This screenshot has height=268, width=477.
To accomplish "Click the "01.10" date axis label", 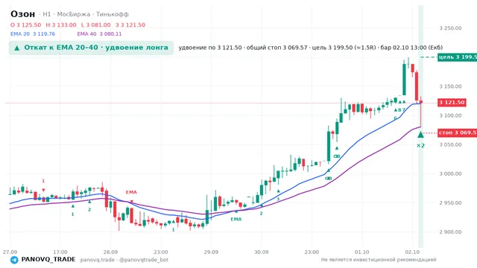I will pyautogui.click(x=362, y=252).
